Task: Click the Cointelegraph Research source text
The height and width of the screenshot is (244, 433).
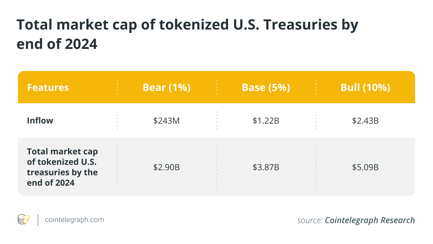Action: click(x=370, y=220)
